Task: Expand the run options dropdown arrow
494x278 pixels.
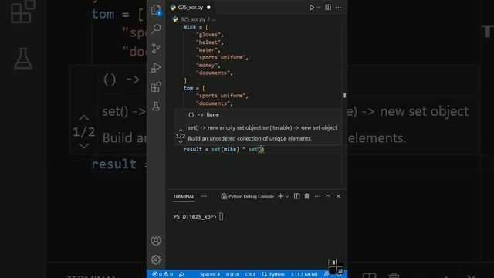Action: pos(319,8)
